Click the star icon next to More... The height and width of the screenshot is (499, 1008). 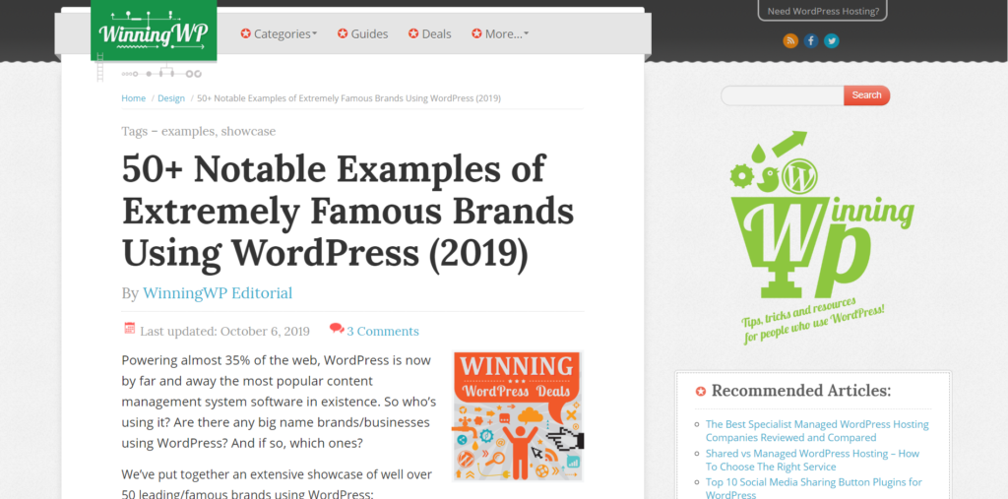[x=476, y=33]
